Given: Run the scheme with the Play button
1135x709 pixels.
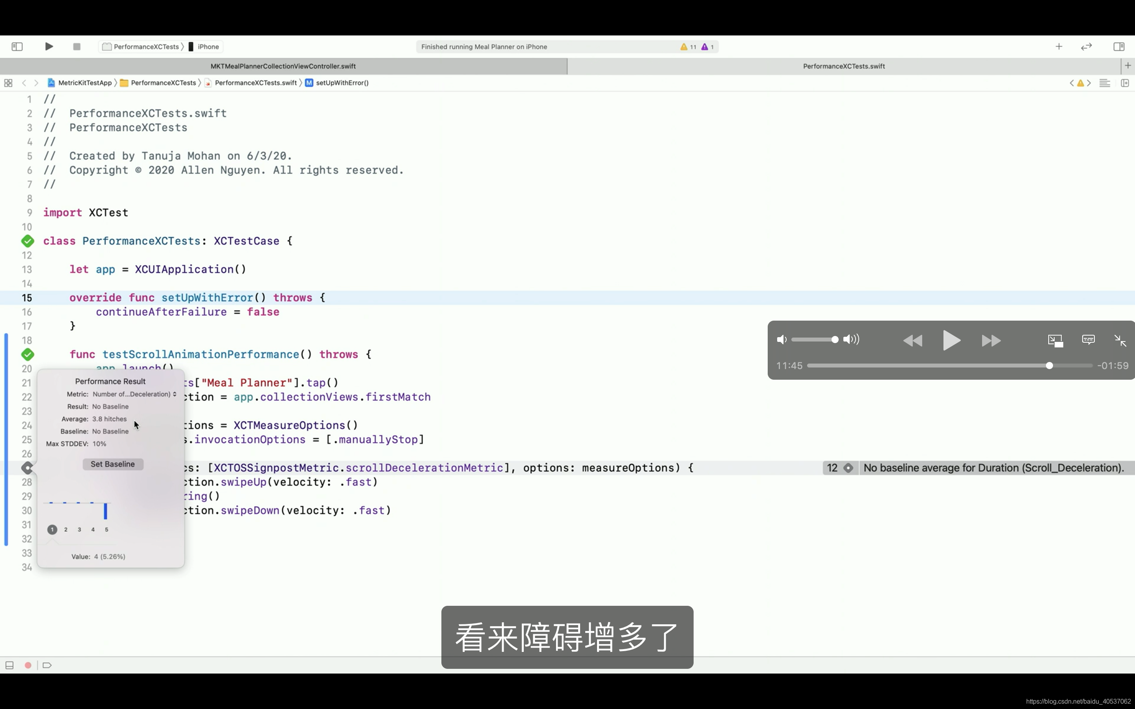Looking at the screenshot, I should [49, 46].
